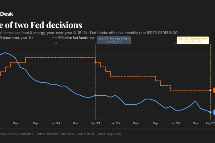Image resolution: width=215 pixels, height=143 pixels.
Task: Toggle the core CPI year-over-year legend entry
Action: [16, 38]
